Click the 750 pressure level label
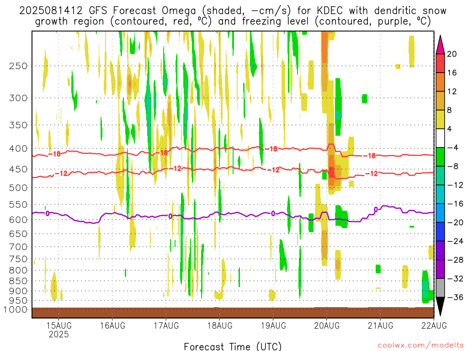 18,259
